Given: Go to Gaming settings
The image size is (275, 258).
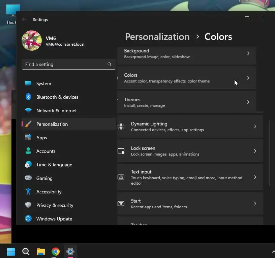Looking at the screenshot, I should pos(68,178).
